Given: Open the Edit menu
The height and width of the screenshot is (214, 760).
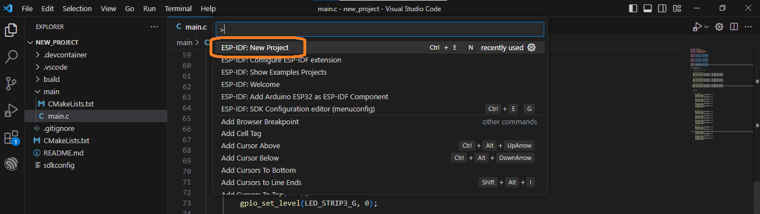Looking at the screenshot, I should [x=47, y=9].
